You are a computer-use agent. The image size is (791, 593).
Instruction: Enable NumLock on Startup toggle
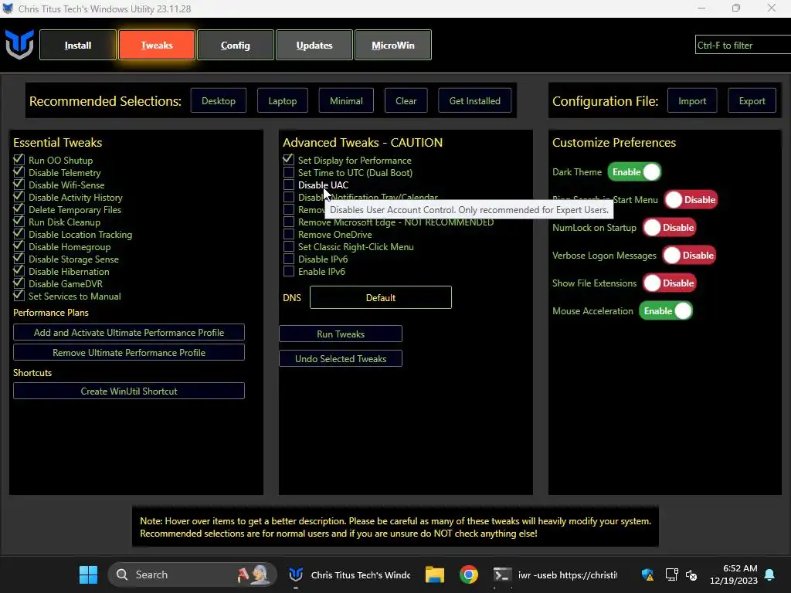click(669, 228)
